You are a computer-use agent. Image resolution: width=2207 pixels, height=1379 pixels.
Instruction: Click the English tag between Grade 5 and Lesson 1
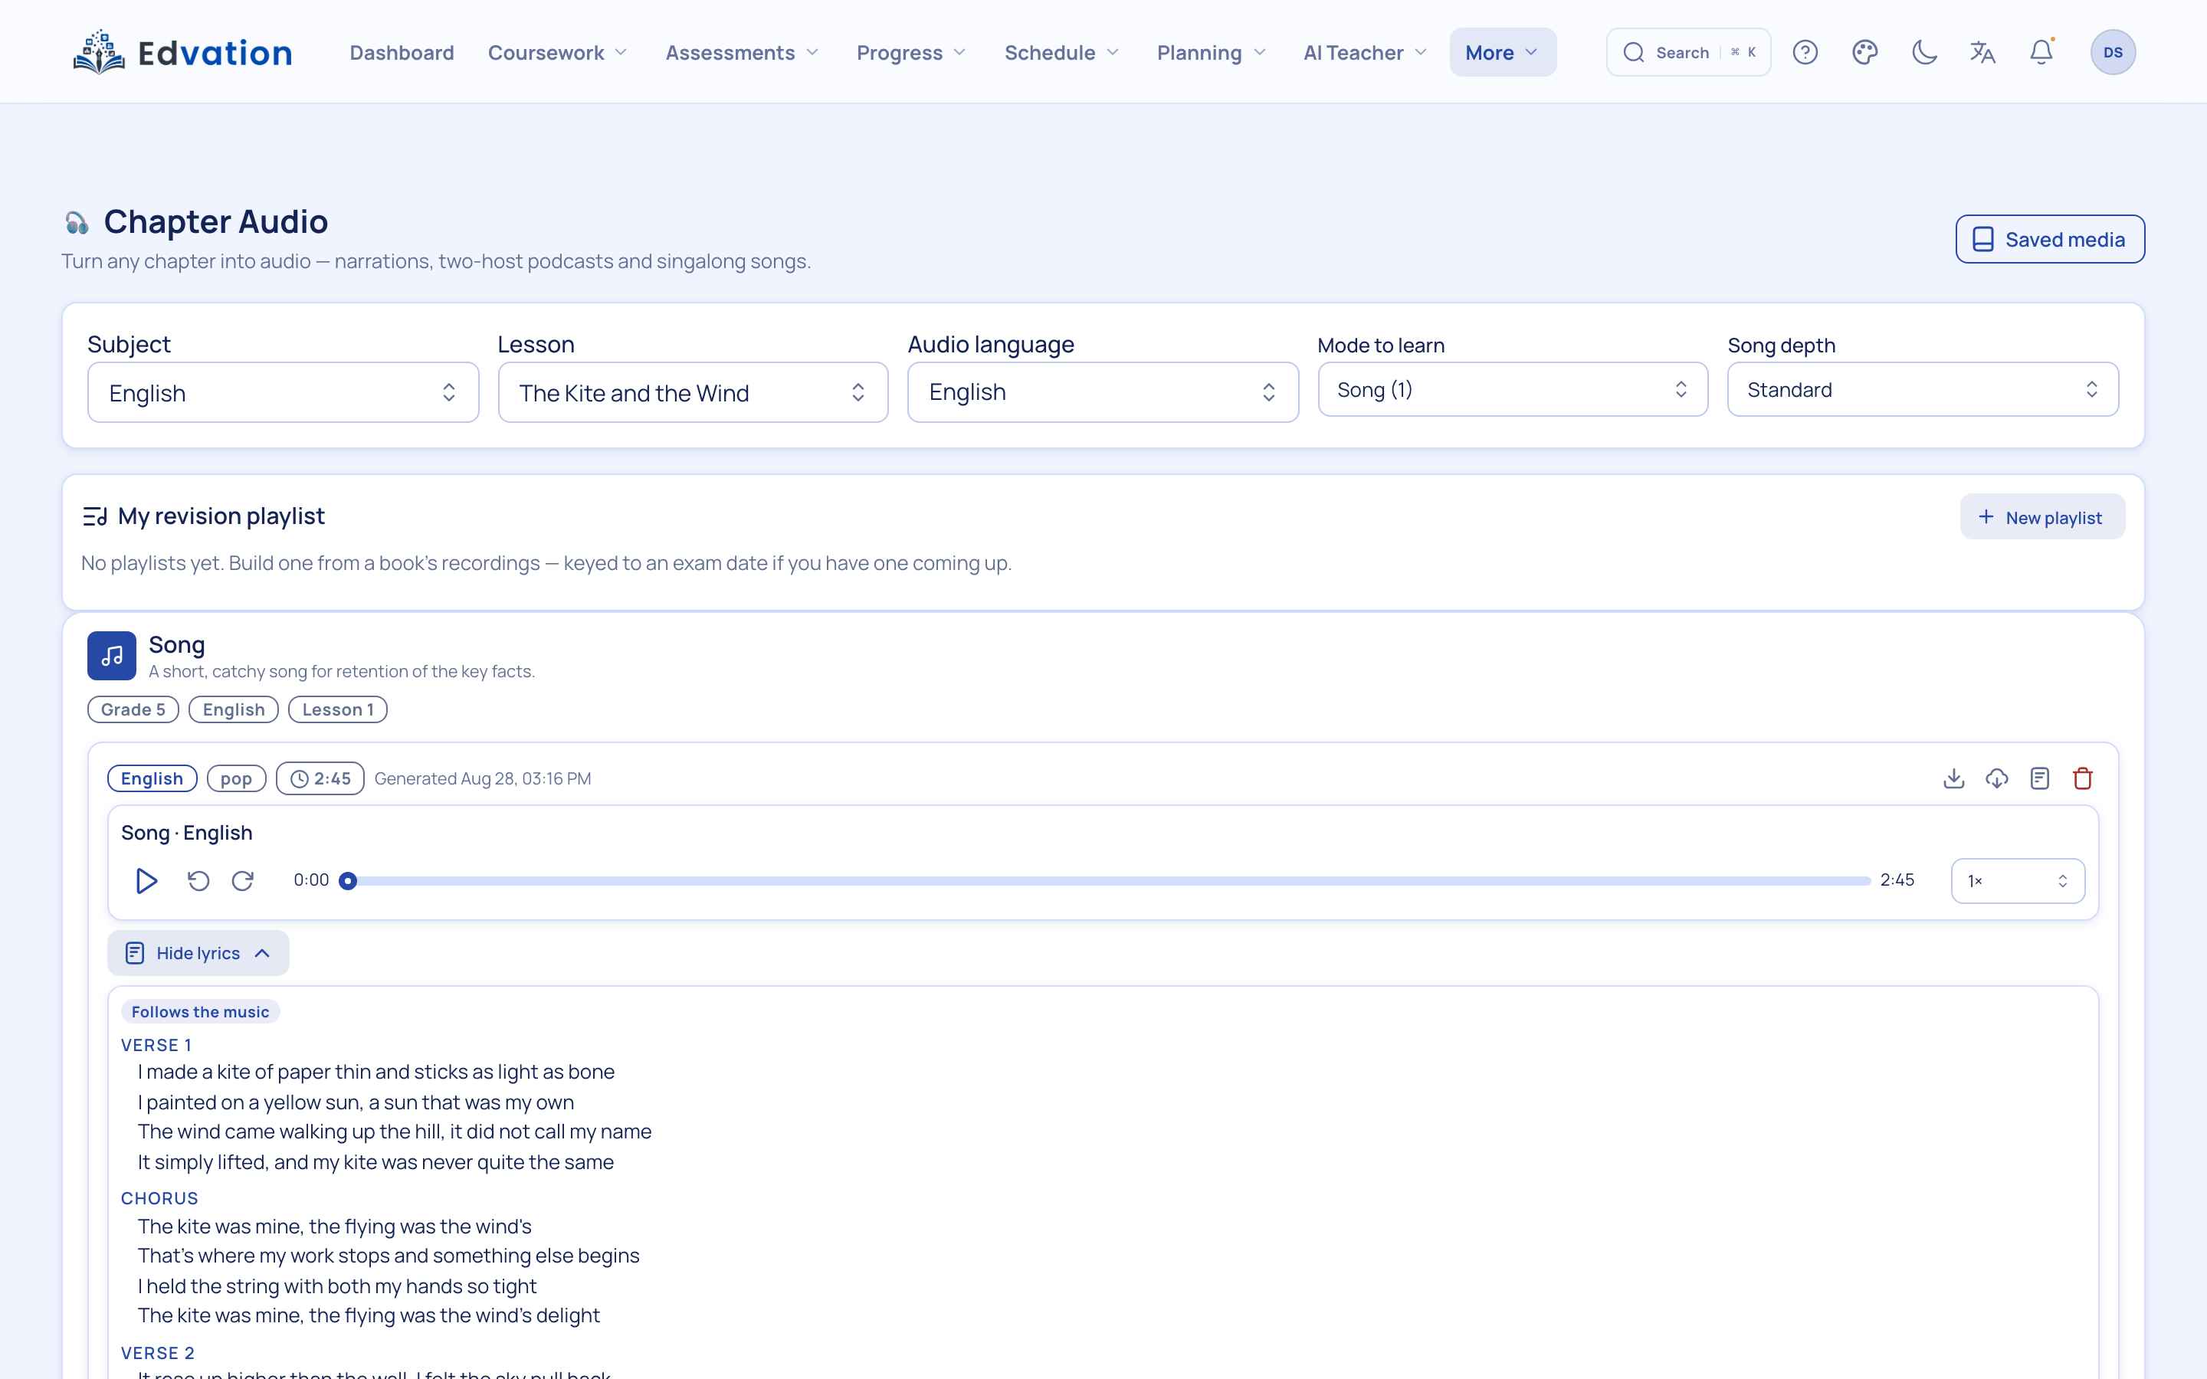234,709
